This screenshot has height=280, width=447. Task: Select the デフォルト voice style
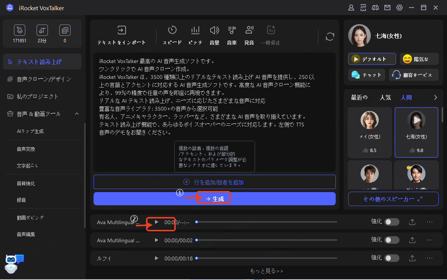click(372, 59)
